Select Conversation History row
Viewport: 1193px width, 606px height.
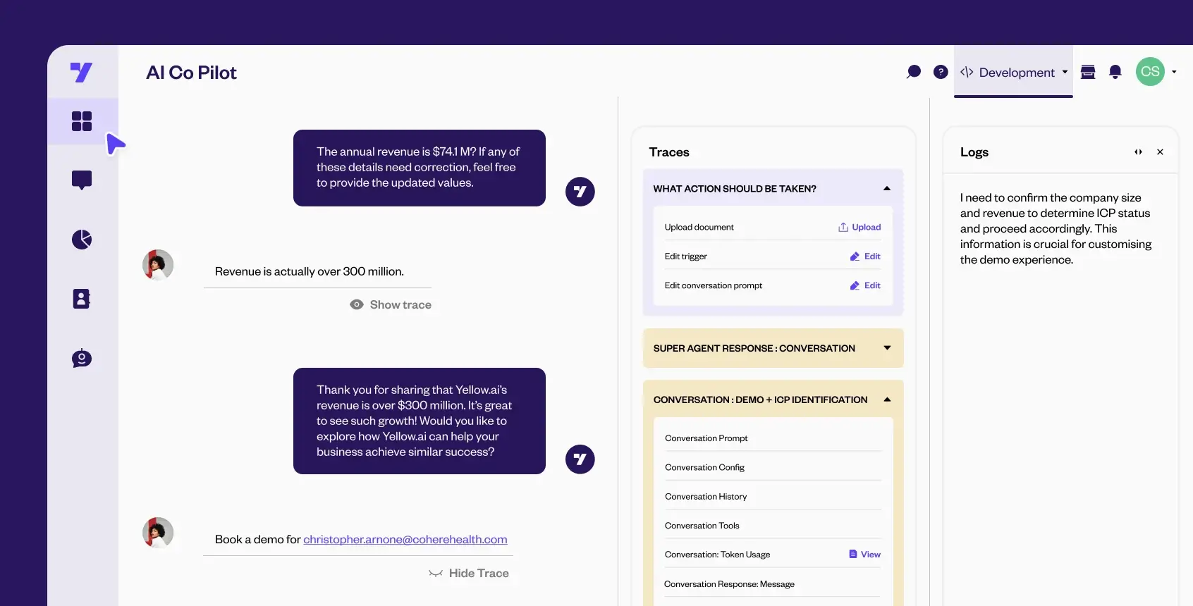point(773,497)
